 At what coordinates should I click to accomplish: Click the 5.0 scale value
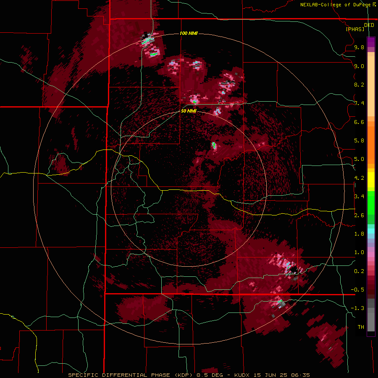click(359, 159)
